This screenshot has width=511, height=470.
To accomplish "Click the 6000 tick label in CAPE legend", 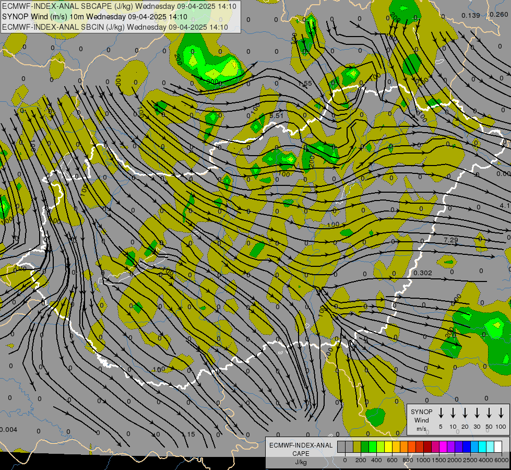I will pyautogui.click(x=502, y=460).
